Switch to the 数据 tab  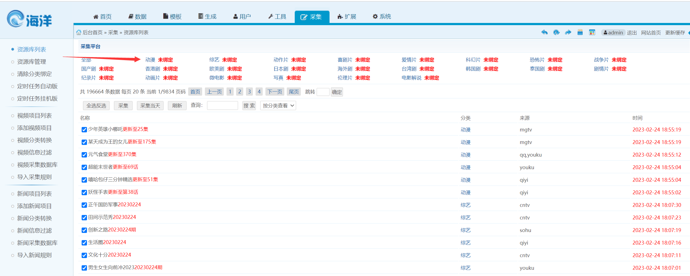pyautogui.click(x=138, y=17)
